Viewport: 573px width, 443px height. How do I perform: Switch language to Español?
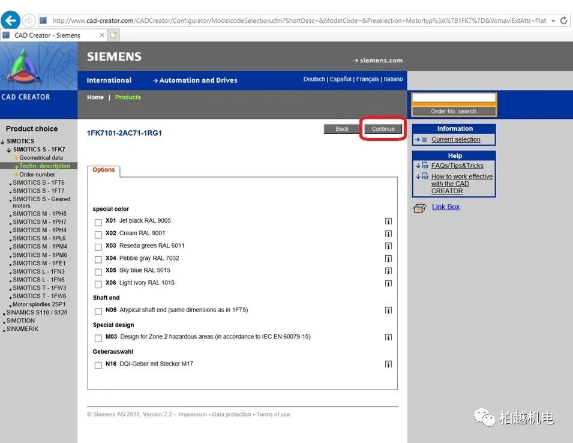(x=341, y=79)
